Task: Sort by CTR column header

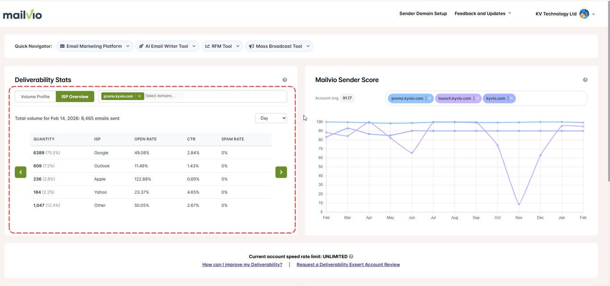Action: (x=191, y=139)
